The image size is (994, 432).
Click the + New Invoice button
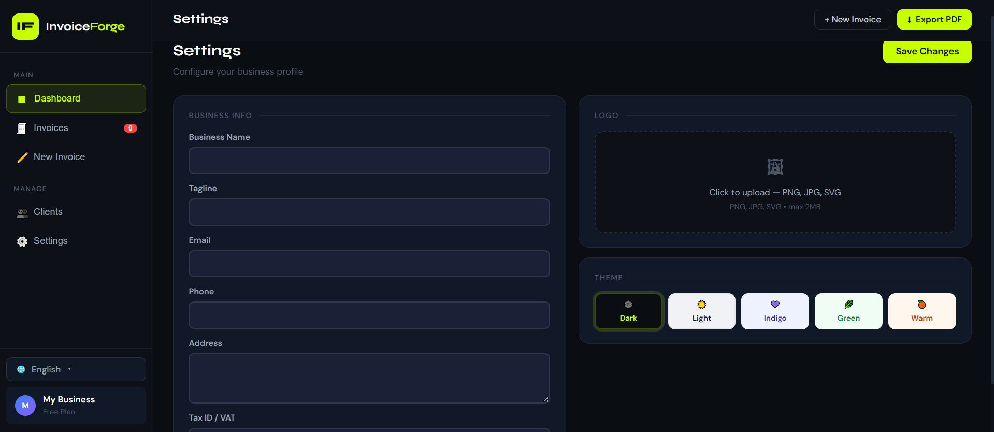point(853,19)
